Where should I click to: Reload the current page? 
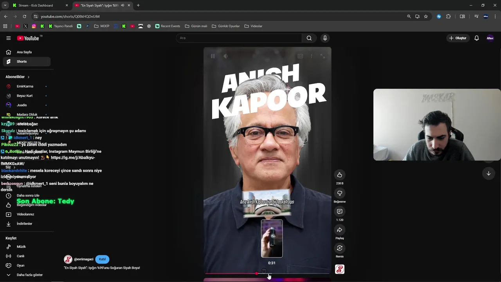tap(24, 16)
